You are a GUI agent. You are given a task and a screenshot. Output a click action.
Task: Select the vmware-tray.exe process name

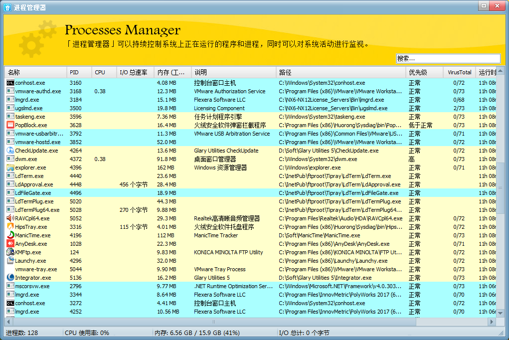(36, 269)
